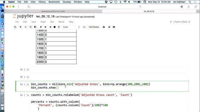The height and width of the screenshot is (112, 200).
Task: Switch to the Desktop/text/DS 8 Fall 2016 tab
Action: pyautogui.click(x=53, y=11)
